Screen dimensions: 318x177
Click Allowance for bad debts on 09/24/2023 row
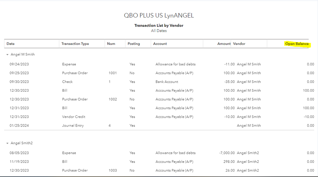click(175, 64)
